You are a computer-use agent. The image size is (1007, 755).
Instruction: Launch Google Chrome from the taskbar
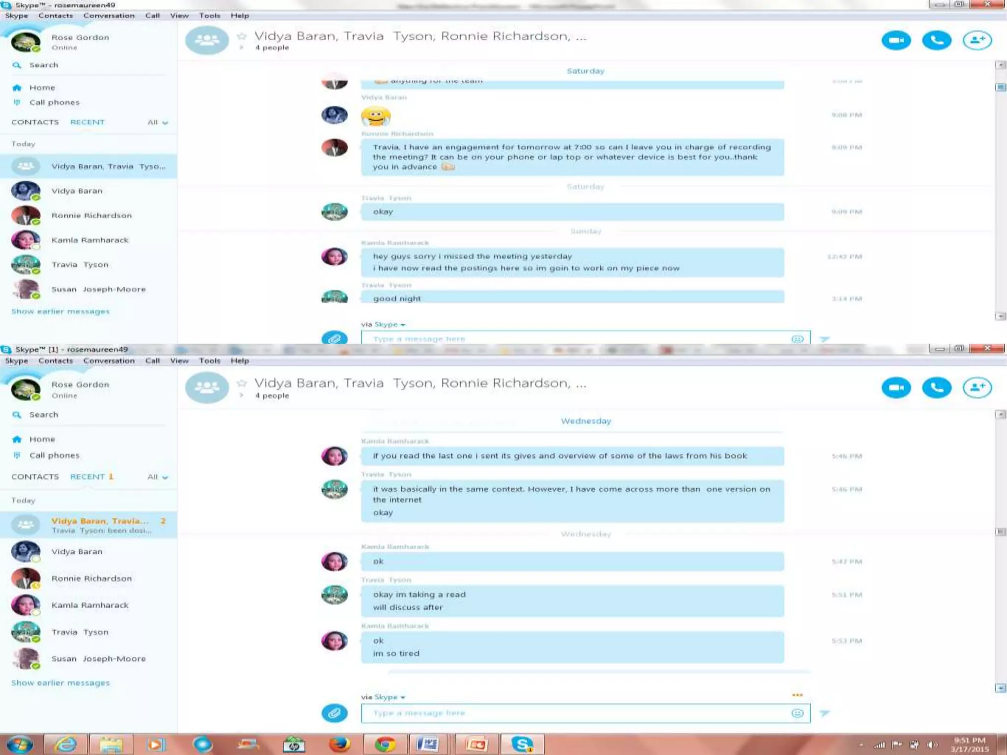[x=385, y=744]
